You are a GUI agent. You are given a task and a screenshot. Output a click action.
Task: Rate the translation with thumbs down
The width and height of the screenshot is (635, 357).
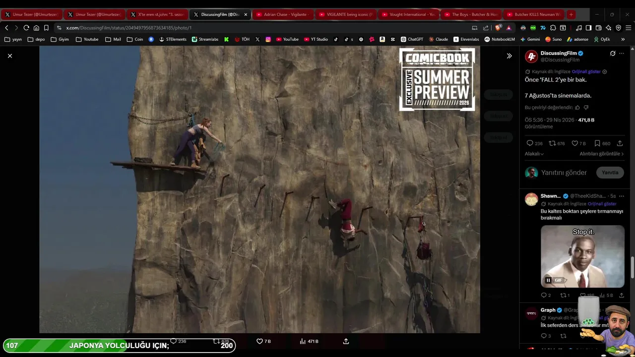(x=586, y=108)
